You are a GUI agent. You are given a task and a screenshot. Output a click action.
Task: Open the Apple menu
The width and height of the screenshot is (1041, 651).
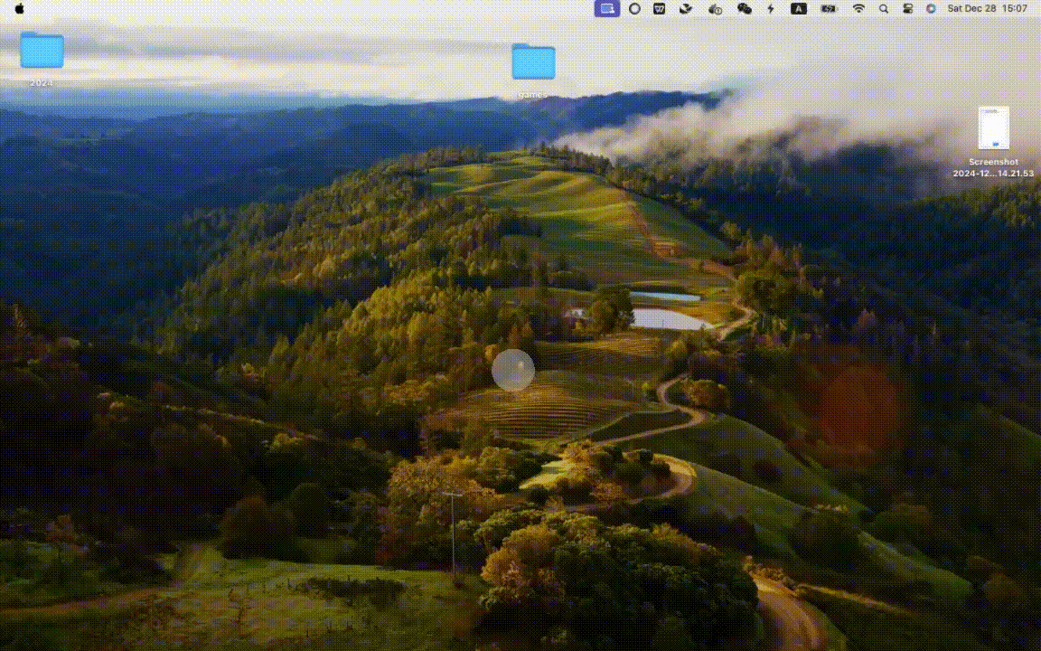19,9
